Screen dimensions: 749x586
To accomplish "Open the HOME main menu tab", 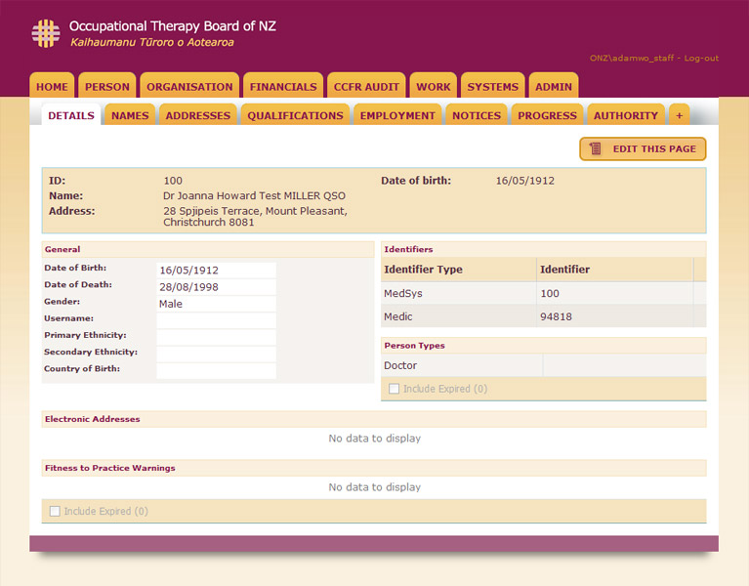I will [x=53, y=87].
